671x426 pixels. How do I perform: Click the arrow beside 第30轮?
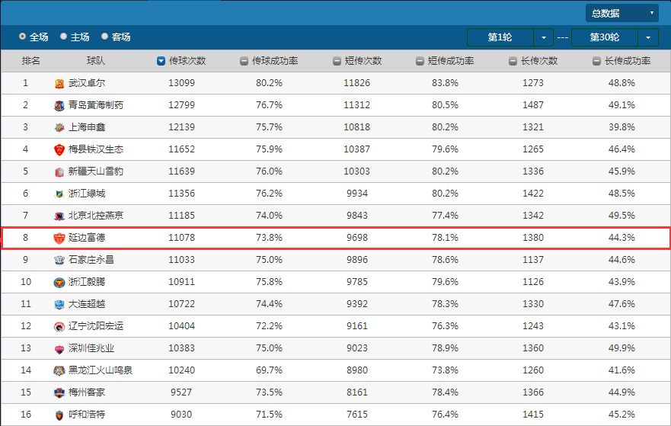pyautogui.click(x=648, y=37)
